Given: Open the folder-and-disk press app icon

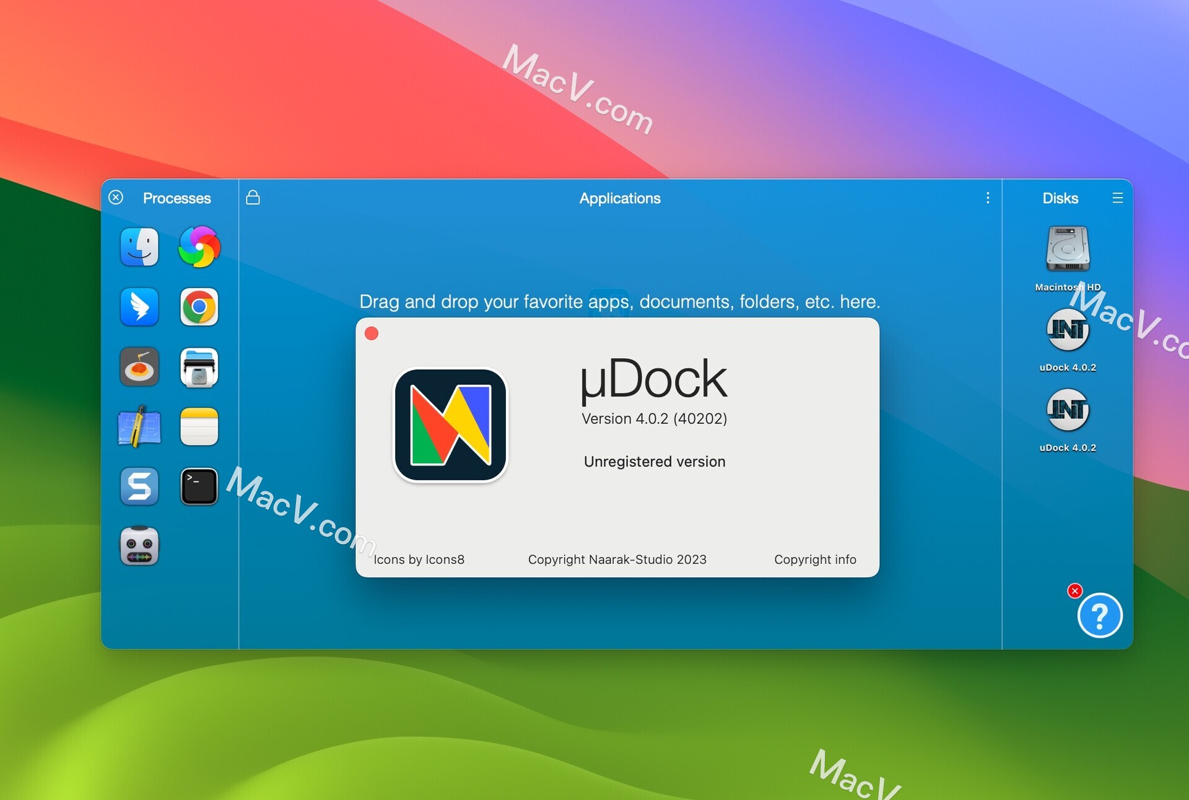Looking at the screenshot, I should pos(199,367).
